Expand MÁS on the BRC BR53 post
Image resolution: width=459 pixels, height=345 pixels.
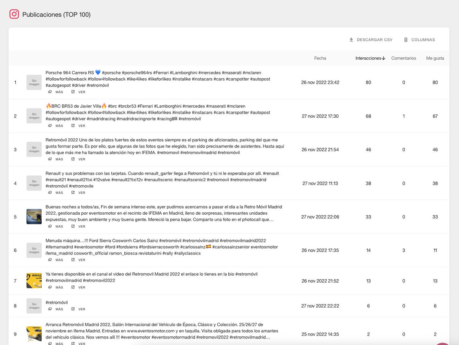tap(55, 126)
